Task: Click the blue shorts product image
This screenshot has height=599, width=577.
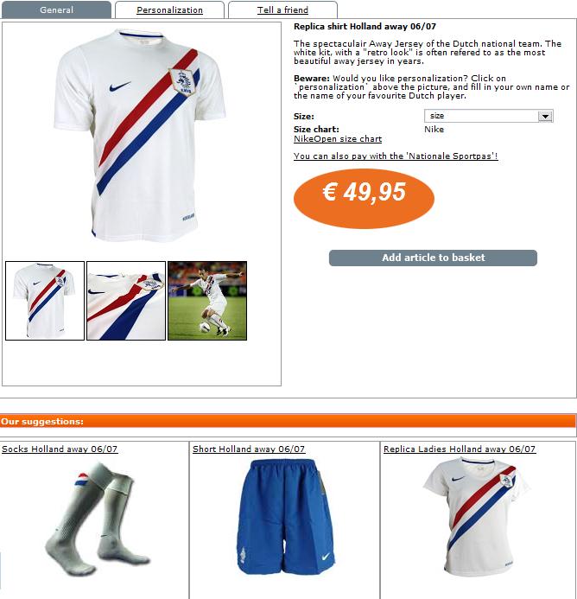Action: pos(285,517)
